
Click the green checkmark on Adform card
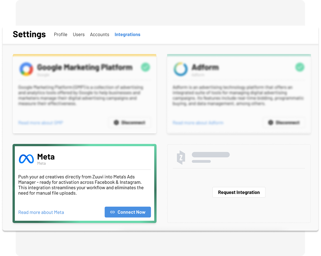point(300,67)
